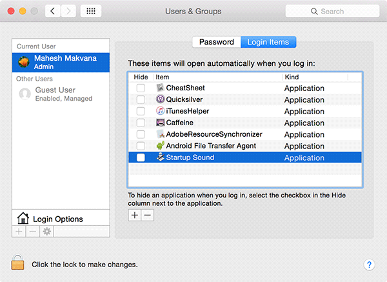Enable Hide checkbox for Startup Sound
Viewport: 387px width, 282px height.
coord(141,158)
